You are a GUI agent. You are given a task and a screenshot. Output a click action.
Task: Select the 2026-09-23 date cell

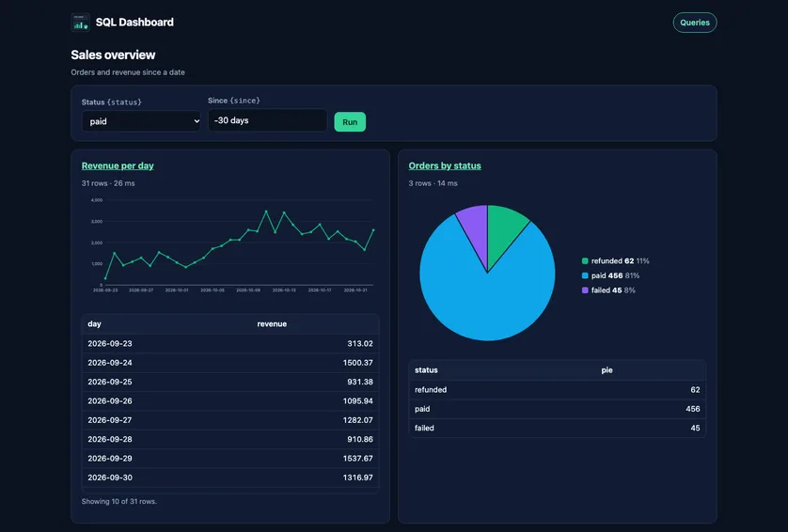(110, 344)
